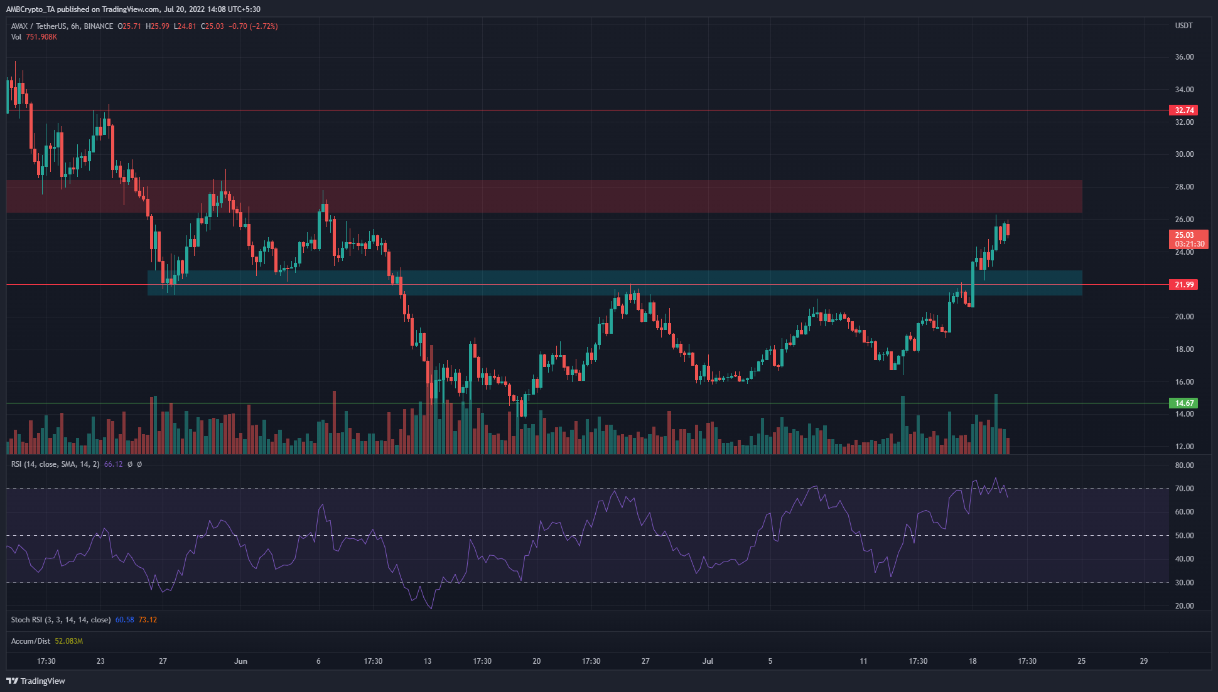Click the teal support zone rectangle
The width and height of the screenshot is (1218, 692).
coord(615,283)
